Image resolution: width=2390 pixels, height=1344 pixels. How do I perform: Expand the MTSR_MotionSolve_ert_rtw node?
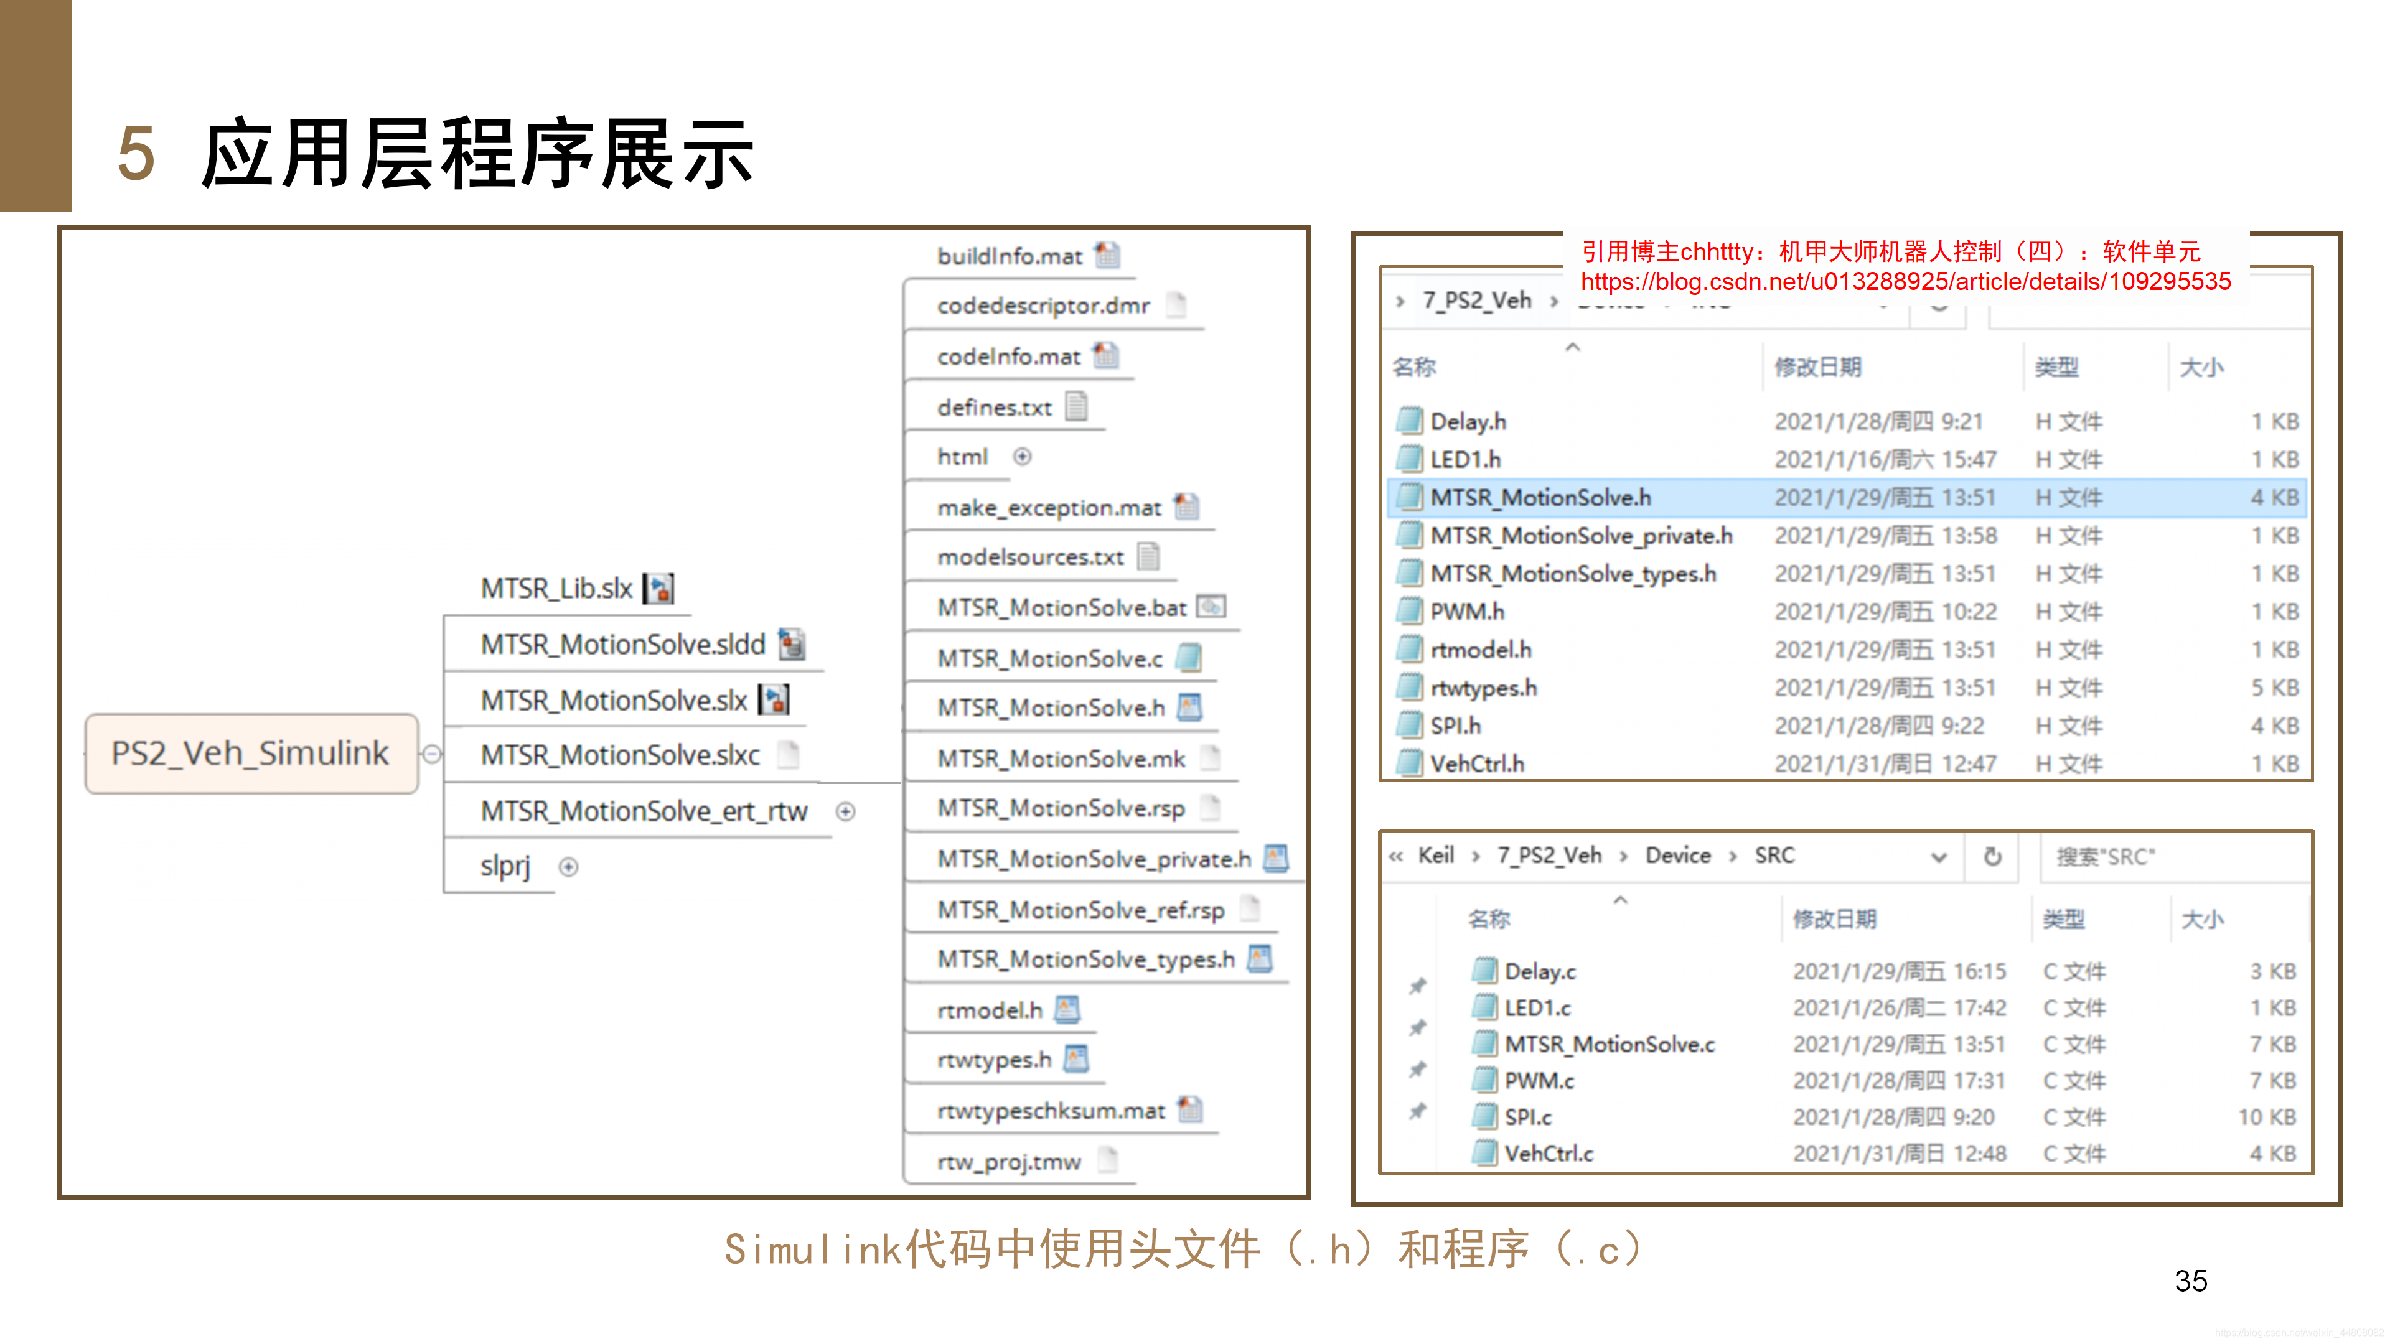click(x=845, y=811)
